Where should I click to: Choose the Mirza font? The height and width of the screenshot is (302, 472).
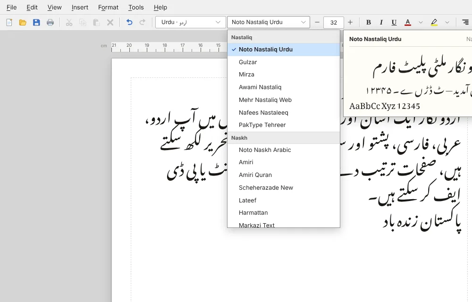(284, 74)
